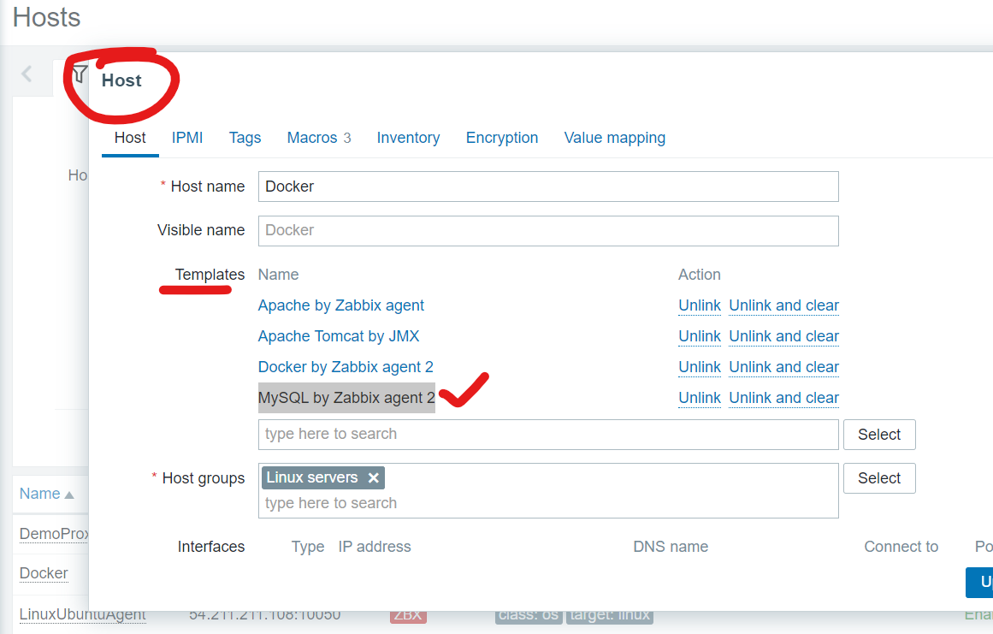Image resolution: width=993 pixels, height=634 pixels.
Task: Unlink the Apache by Zabbix agent template
Action: (699, 305)
